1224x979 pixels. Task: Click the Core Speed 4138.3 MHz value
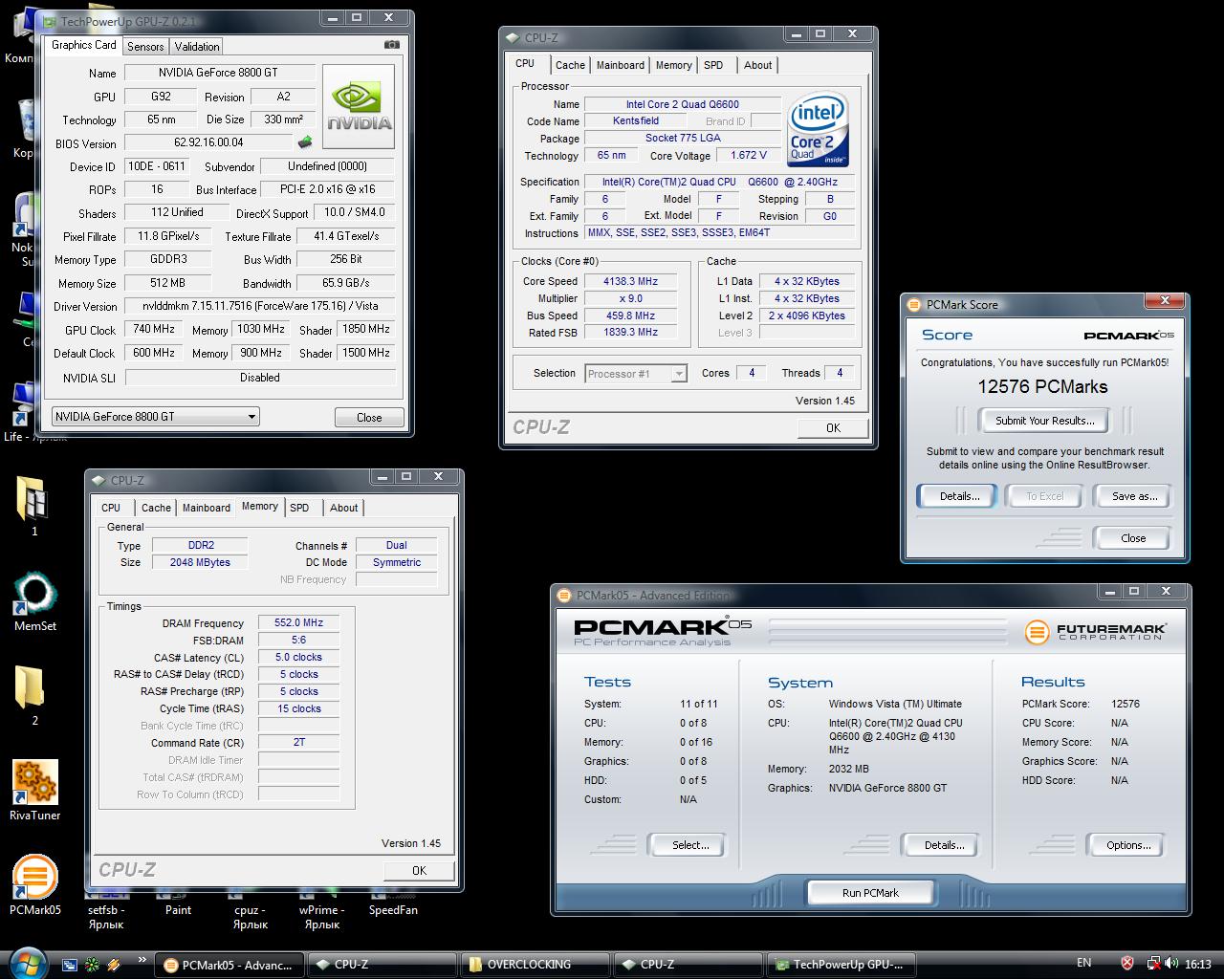[631, 281]
